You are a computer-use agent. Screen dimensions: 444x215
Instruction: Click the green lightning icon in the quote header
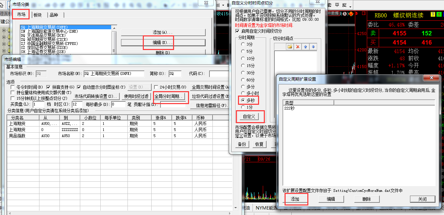(x=439, y=14)
